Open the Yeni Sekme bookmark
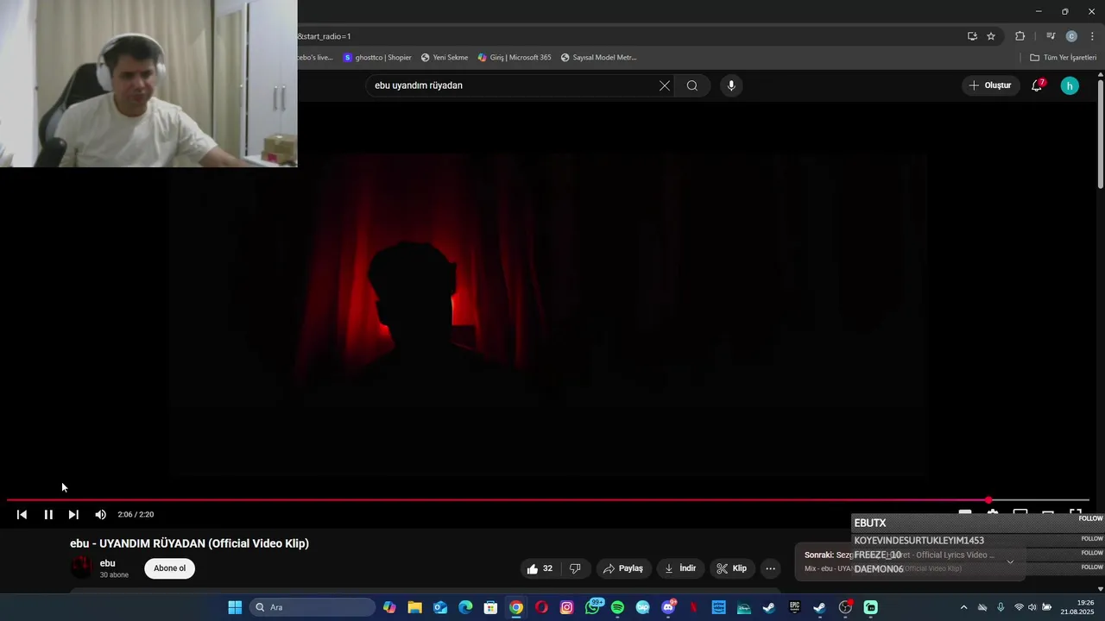The image size is (1105, 621). coord(445,58)
